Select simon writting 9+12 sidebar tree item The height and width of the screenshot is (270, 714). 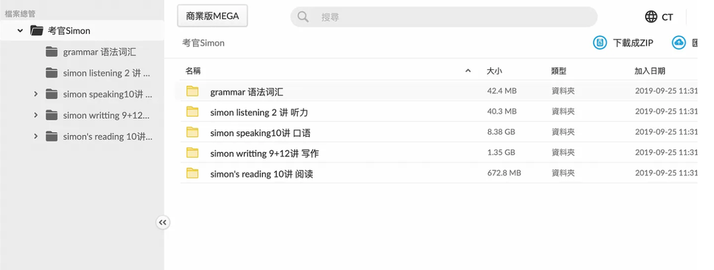click(106, 116)
